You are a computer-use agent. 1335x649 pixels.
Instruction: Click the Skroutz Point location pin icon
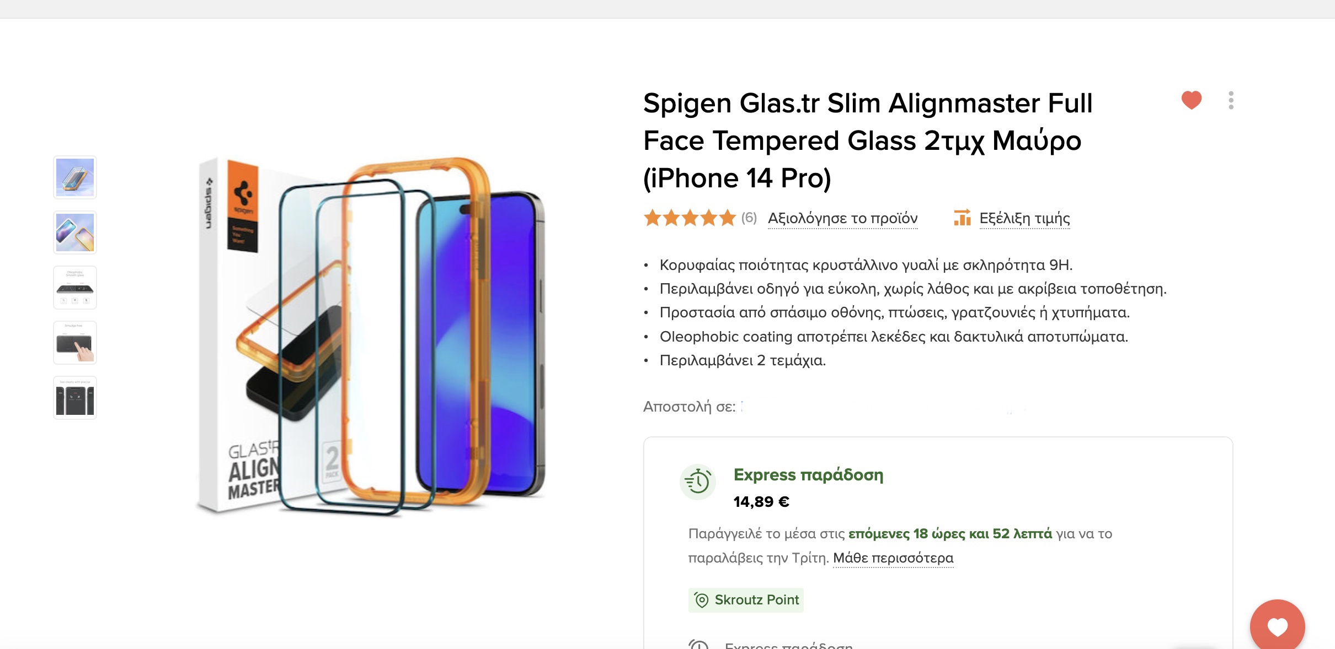tap(701, 600)
